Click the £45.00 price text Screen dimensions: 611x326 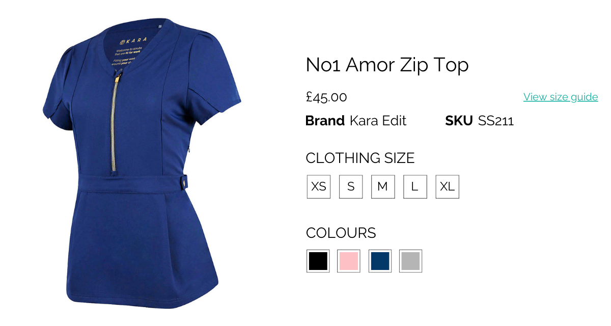click(x=326, y=97)
